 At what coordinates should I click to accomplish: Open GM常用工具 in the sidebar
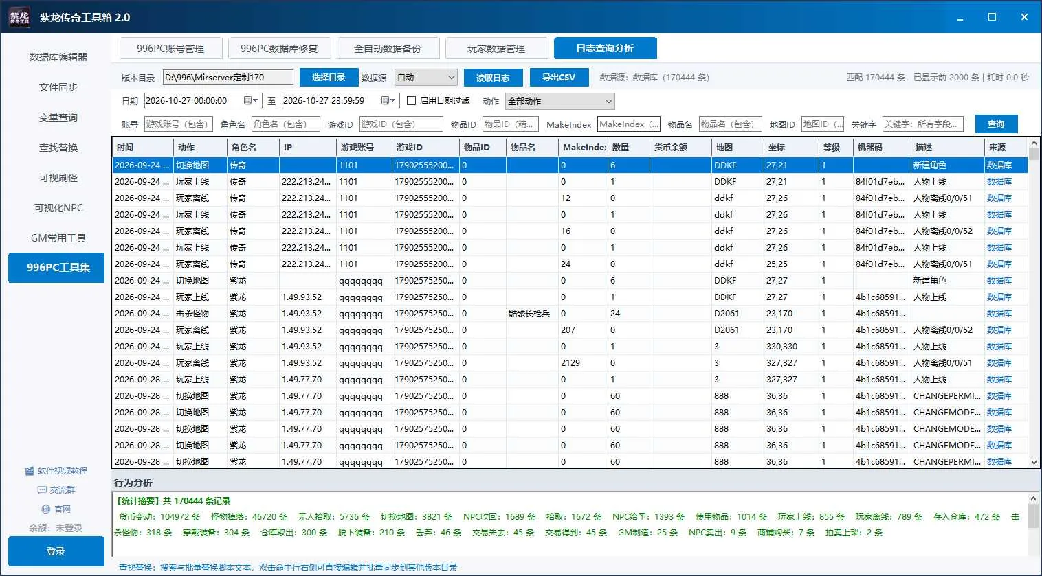click(x=58, y=238)
